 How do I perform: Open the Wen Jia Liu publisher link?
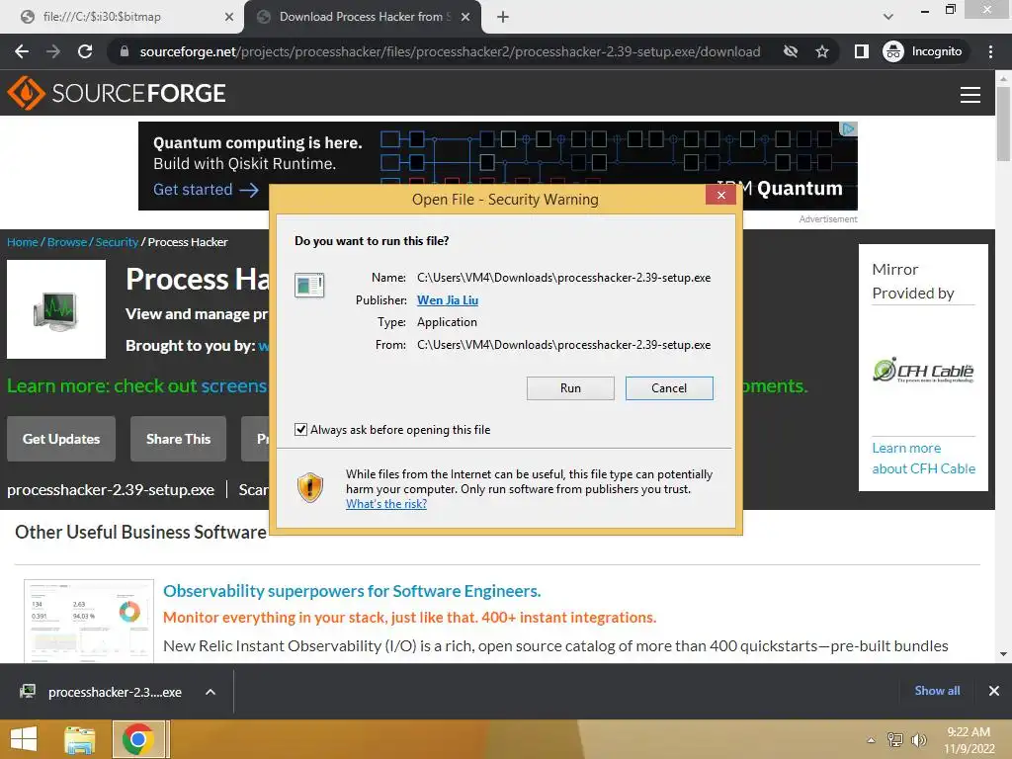pyautogui.click(x=448, y=300)
